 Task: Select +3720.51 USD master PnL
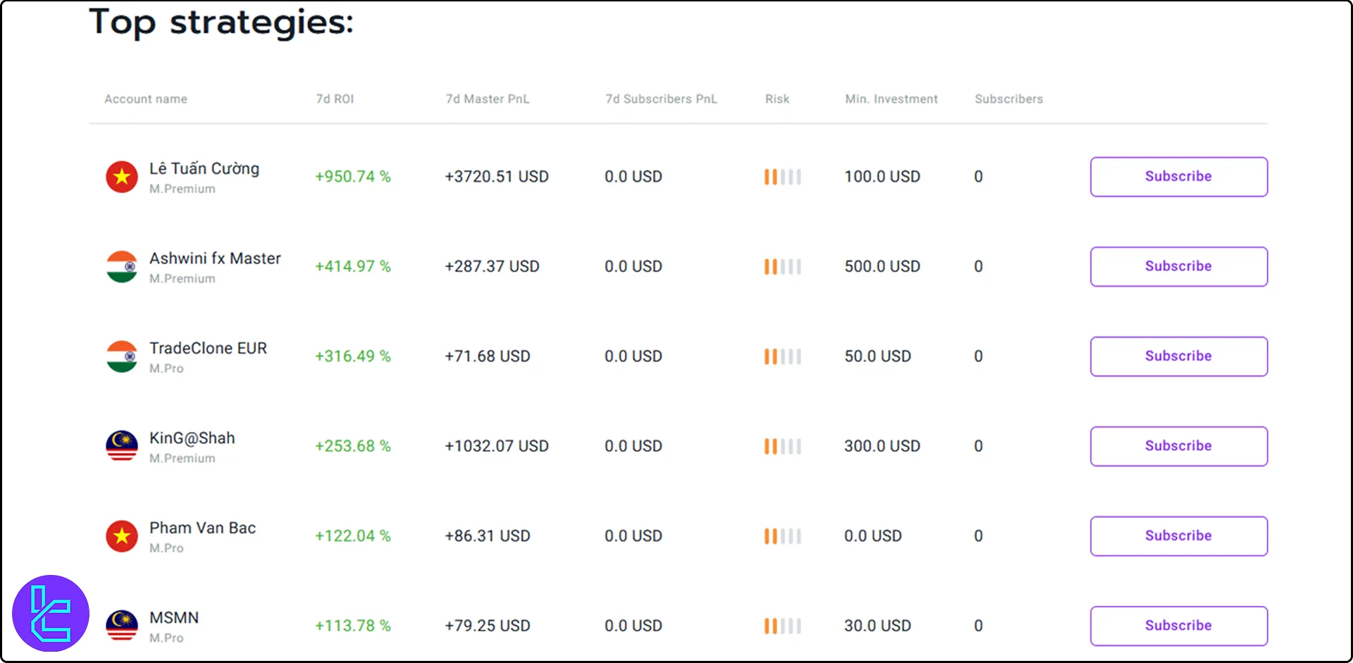(496, 177)
